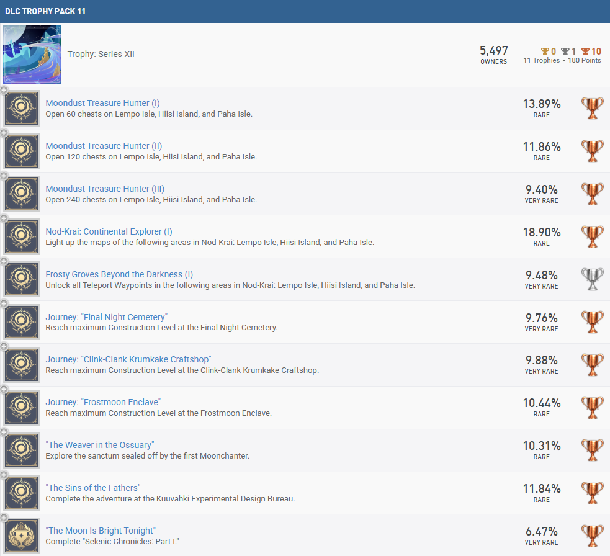Click the Trophy: Series XII title text
This screenshot has width=610, height=556.
pyautogui.click(x=101, y=54)
